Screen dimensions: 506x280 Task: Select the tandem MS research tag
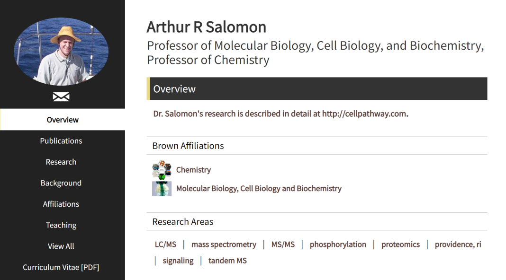coord(227,261)
